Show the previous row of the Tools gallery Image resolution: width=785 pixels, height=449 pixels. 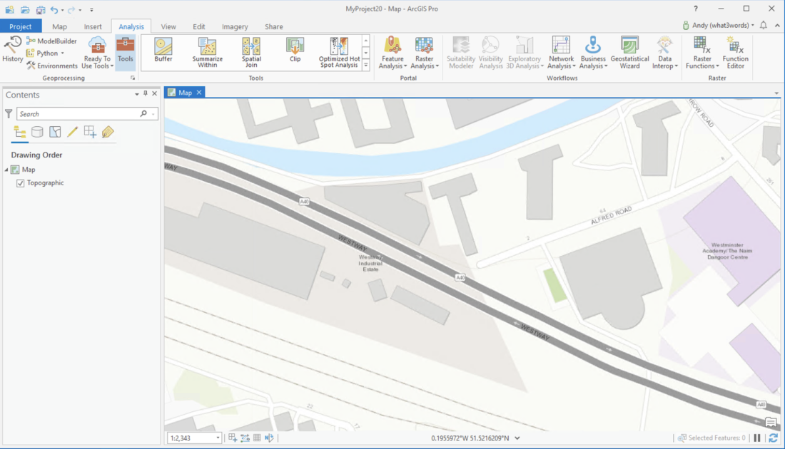[366, 41]
